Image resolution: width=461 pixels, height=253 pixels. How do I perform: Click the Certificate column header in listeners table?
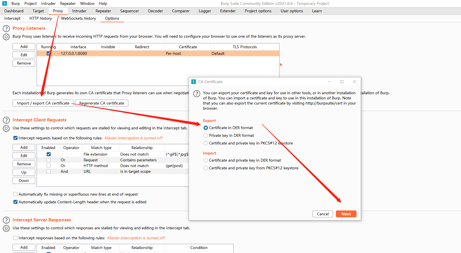(x=188, y=47)
